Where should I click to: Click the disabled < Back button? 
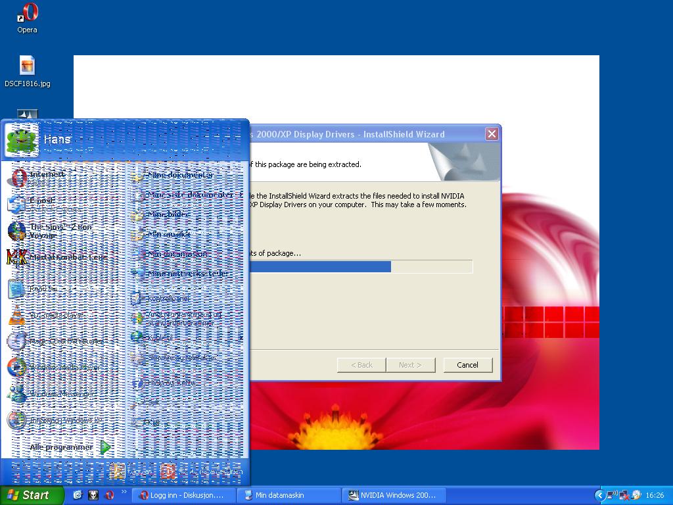(x=361, y=365)
